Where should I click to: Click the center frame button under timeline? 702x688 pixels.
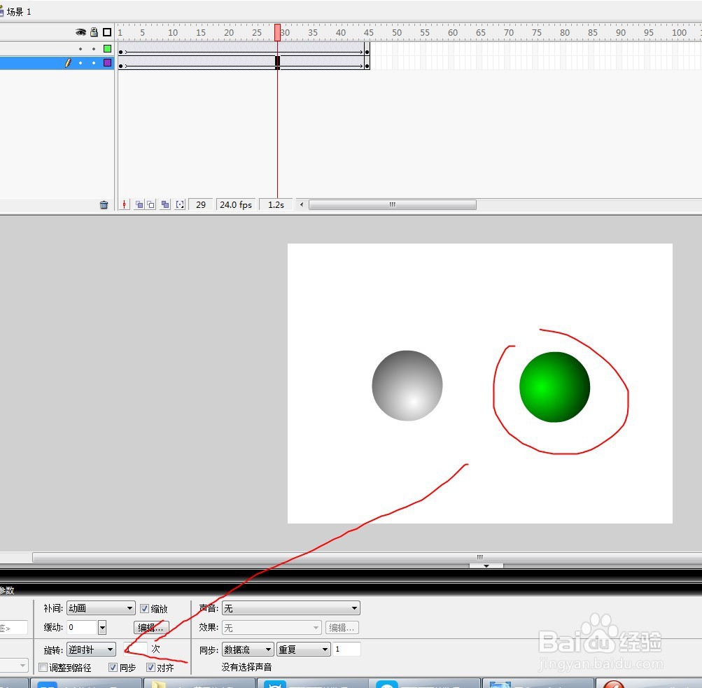(125, 204)
